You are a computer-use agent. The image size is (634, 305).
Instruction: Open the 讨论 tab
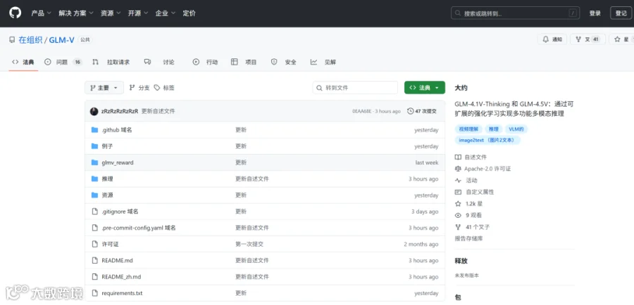pyautogui.click(x=159, y=62)
